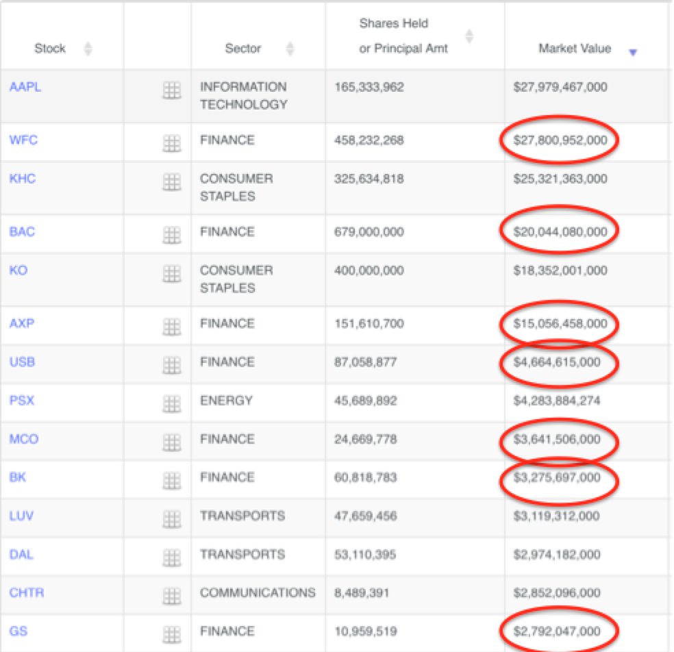Select the $2,792,047,000 market value
674x652 pixels.
click(x=557, y=631)
